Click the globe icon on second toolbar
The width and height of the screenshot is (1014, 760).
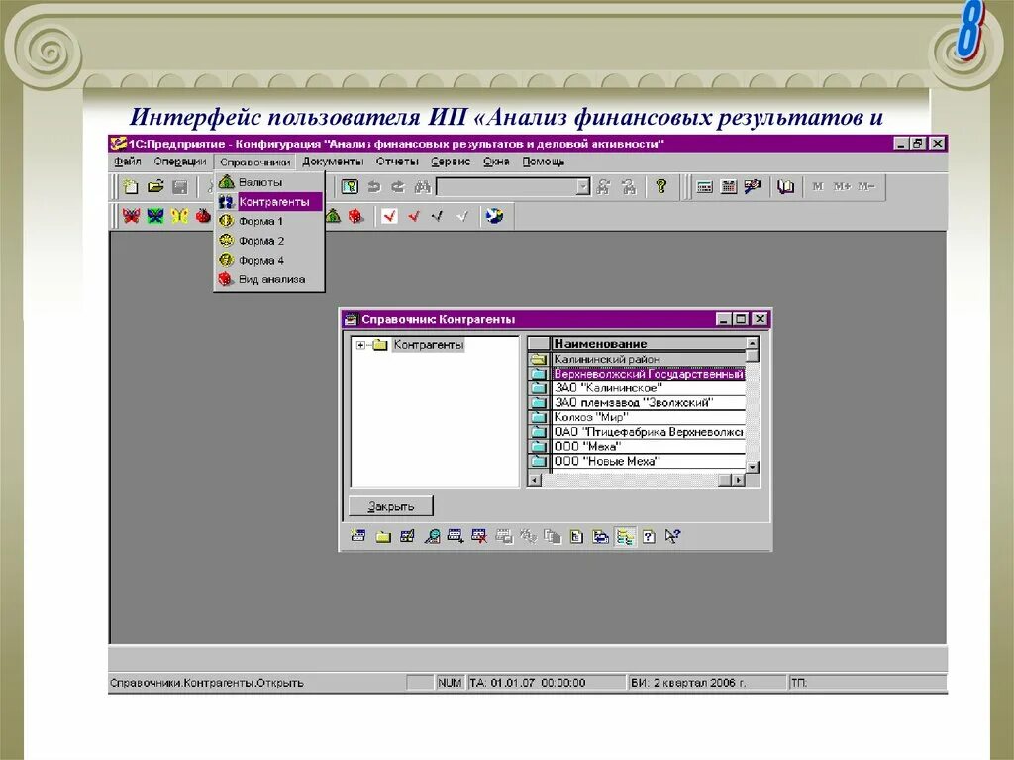tap(495, 216)
